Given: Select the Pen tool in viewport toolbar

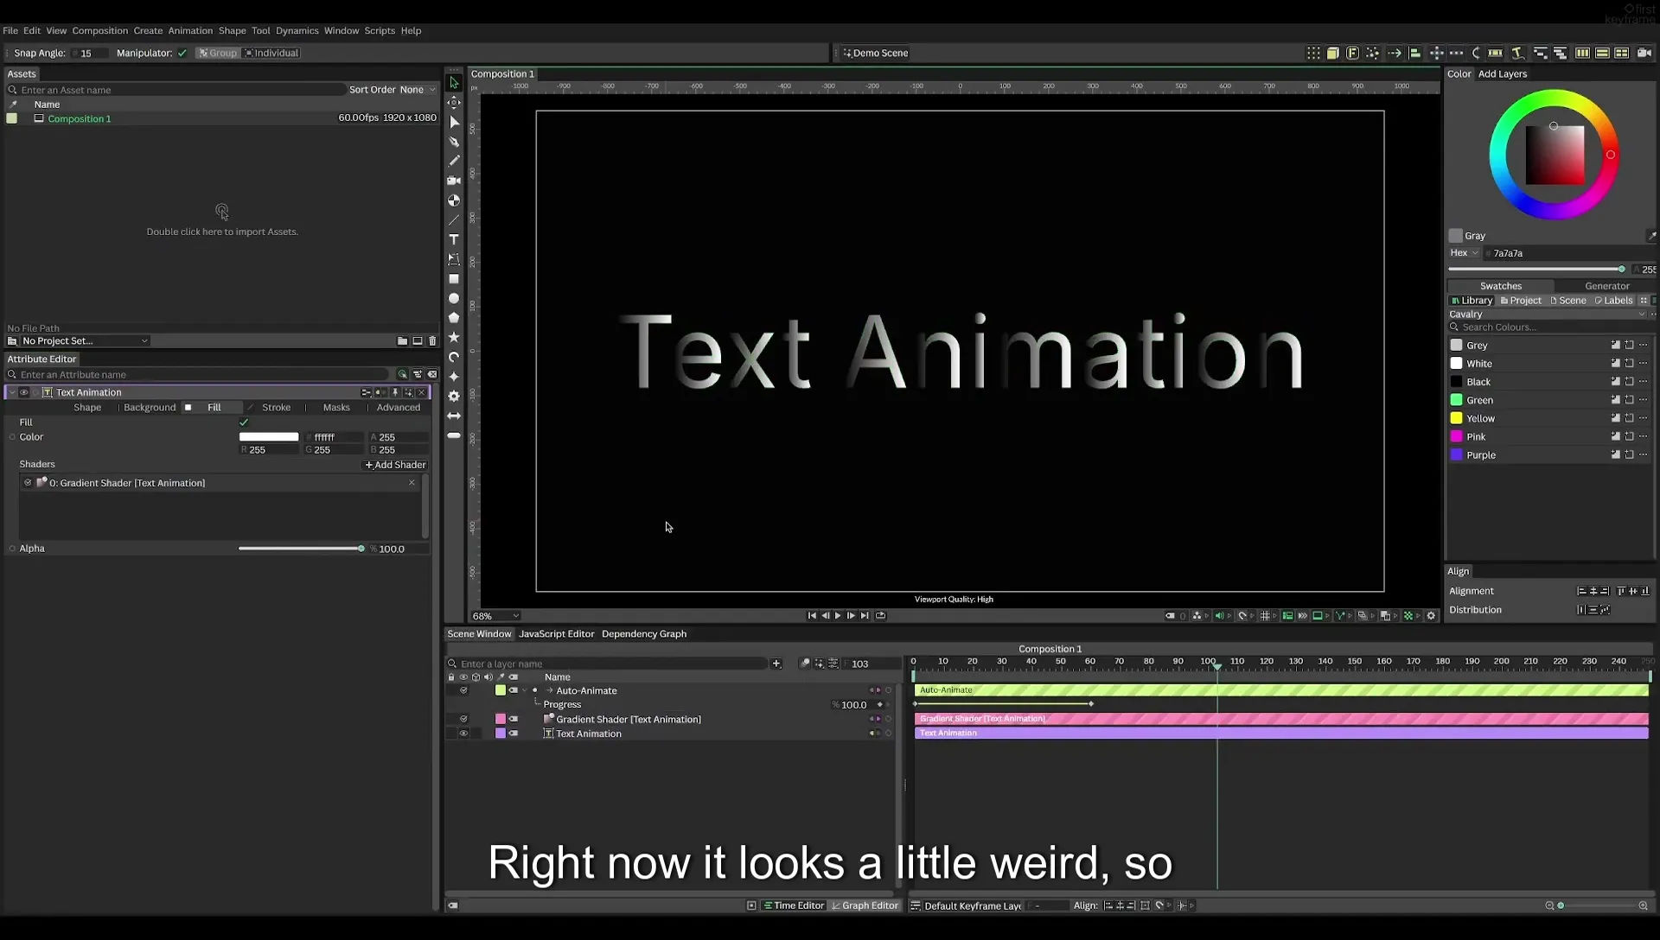Looking at the screenshot, I should coord(454,142).
